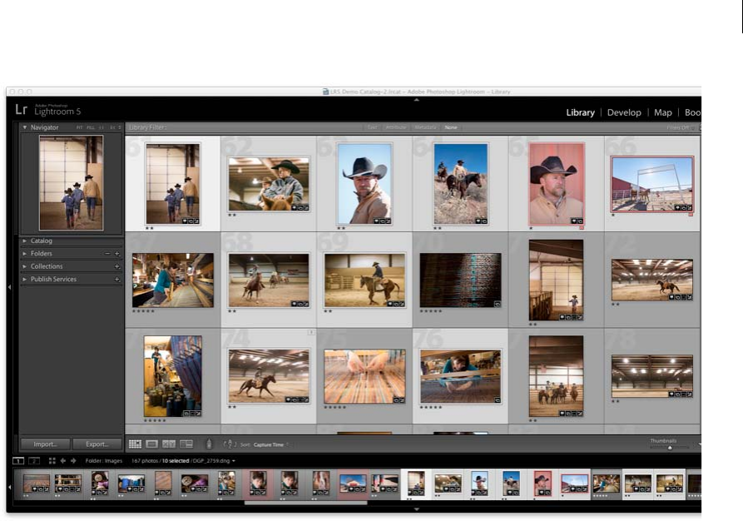Open the Filters Off preset dropdown

tap(681, 127)
